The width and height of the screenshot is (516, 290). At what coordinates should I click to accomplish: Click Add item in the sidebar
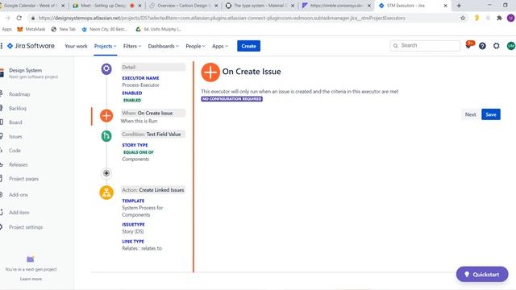[x=19, y=213]
